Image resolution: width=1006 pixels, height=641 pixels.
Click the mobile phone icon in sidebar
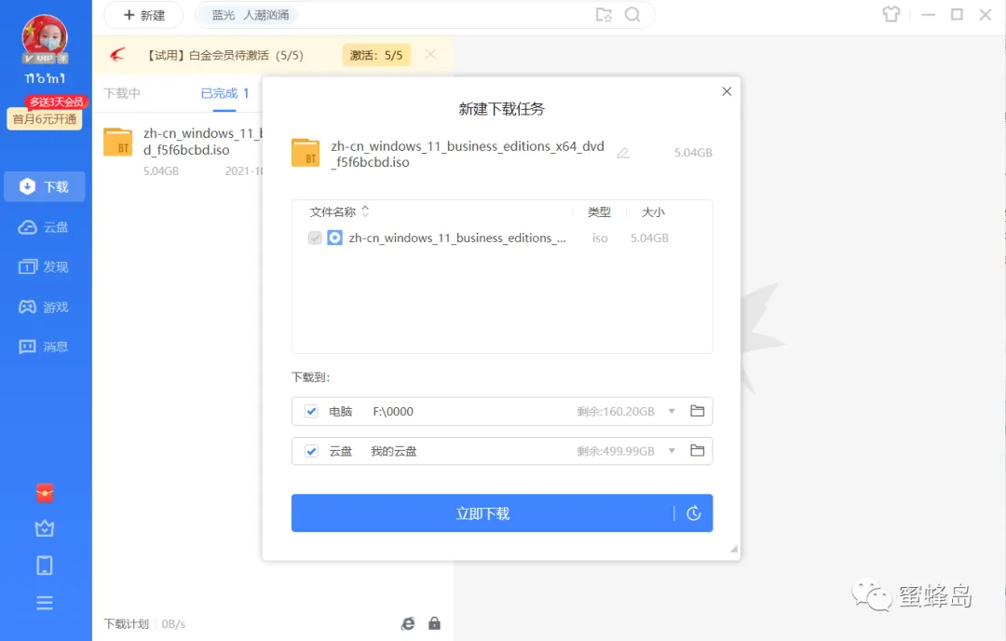45,566
